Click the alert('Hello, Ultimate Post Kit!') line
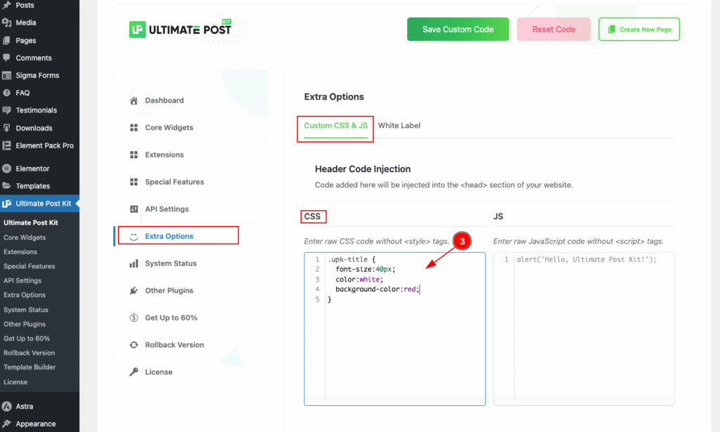This screenshot has height=432, width=720. (x=586, y=260)
